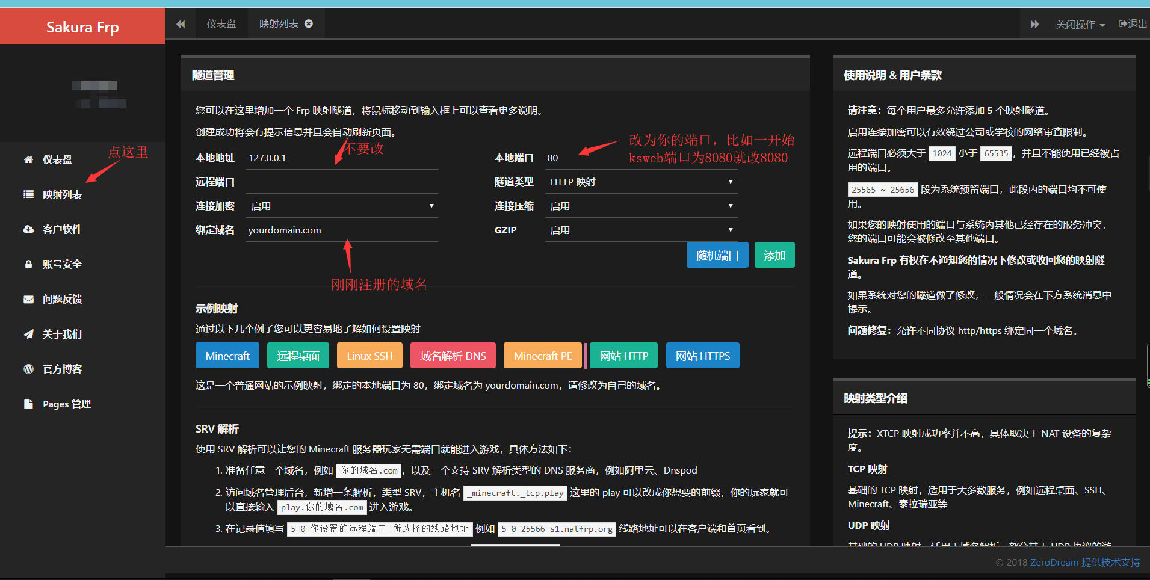The height and width of the screenshot is (580, 1150).
Task: Click the file icon for Pages 管理
Action: 28,404
